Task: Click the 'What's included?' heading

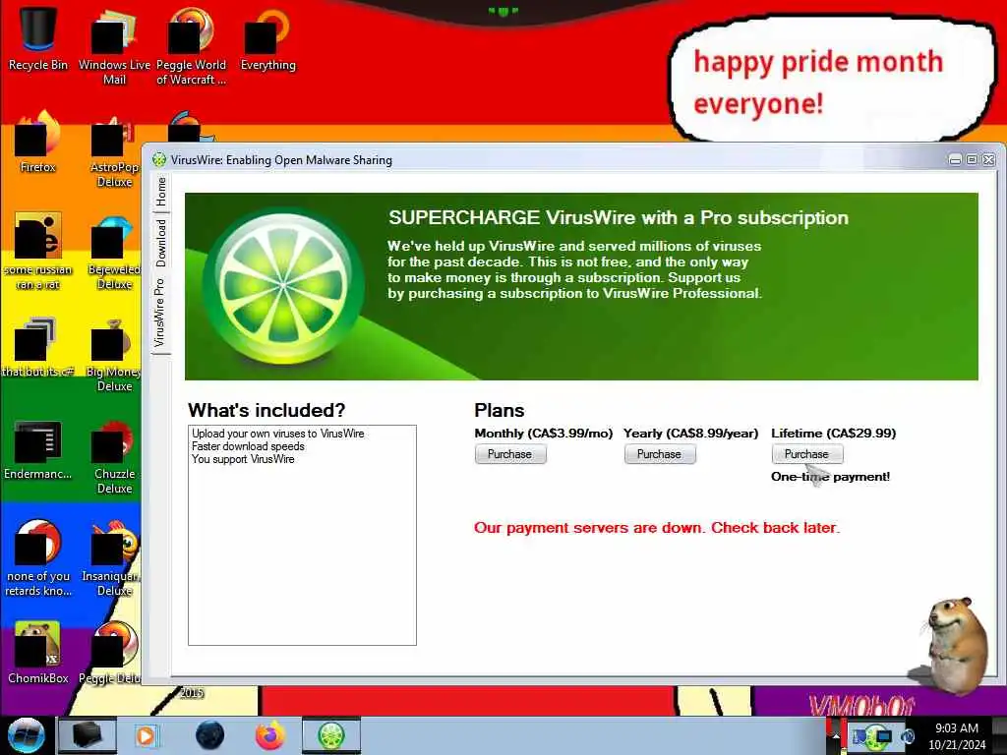Action: click(267, 410)
